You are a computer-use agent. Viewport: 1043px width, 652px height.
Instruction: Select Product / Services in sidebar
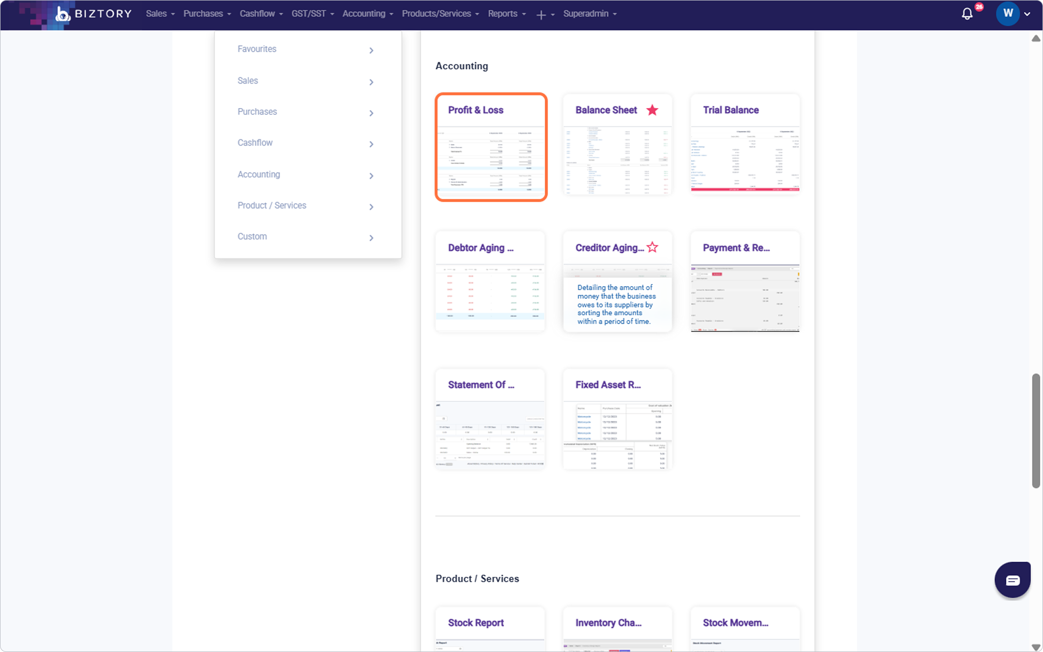[272, 206]
